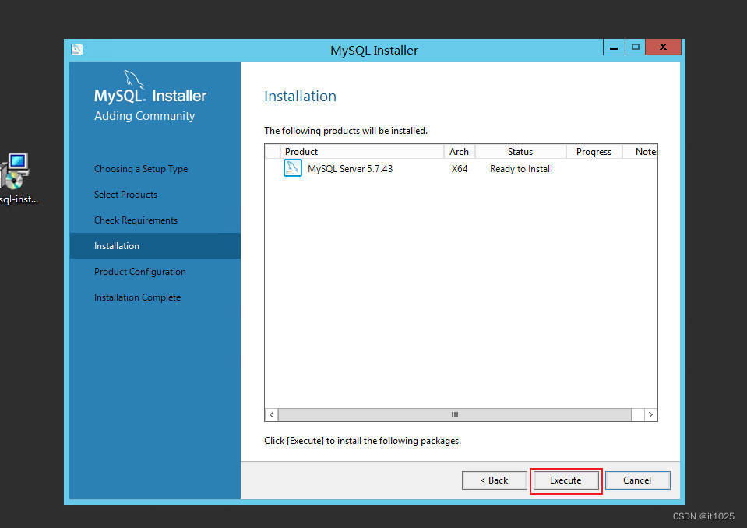Open the Installation Complete step
The height and width of the screenshot is (528, 747).
pyautogui.click(x=137, y=297)
